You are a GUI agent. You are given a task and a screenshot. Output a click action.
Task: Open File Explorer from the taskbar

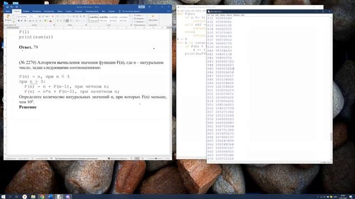click(x=33, y=197)
